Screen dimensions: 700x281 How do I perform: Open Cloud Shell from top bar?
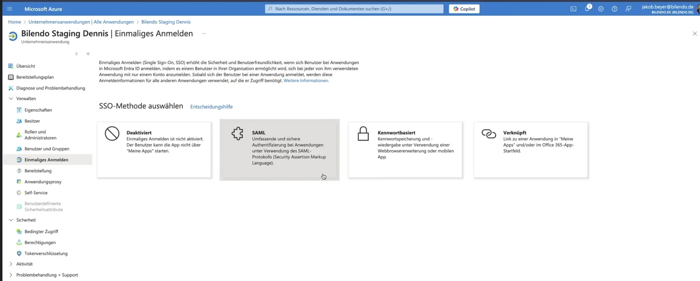pyautogui.click(x=573, y=9)
